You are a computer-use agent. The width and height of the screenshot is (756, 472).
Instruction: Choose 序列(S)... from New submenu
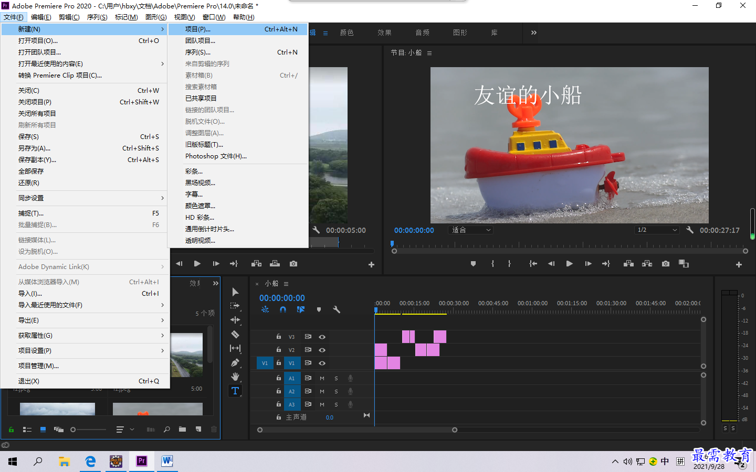coord(238,52)
